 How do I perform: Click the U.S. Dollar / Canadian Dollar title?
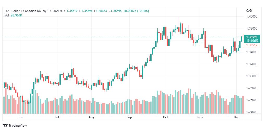25,11
